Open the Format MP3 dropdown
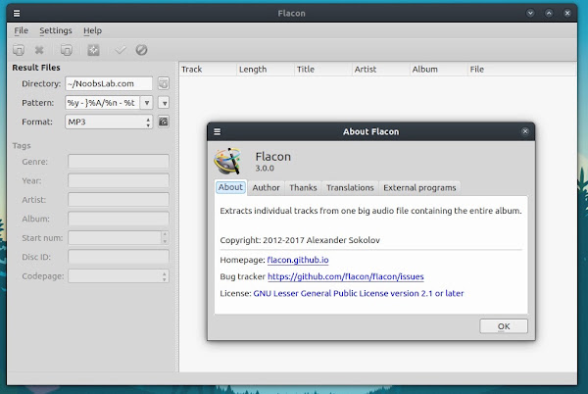Screen dimensions: 588x394 (x=109, y=122)
